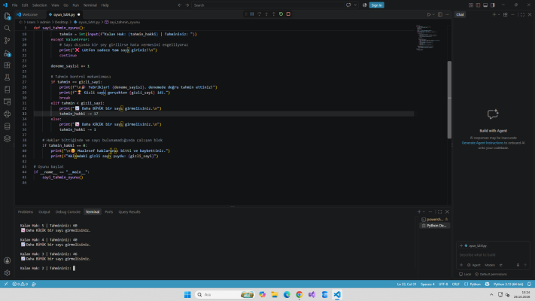Select the powershell terminal entry
Screen dimensions: 535x301
pos(434,220)
